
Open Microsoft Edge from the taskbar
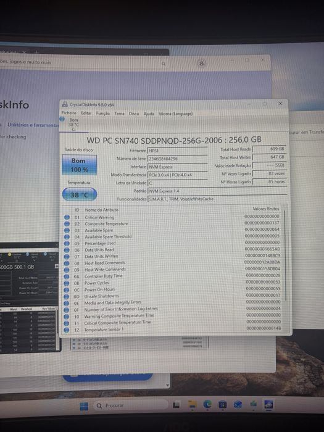(207, 404)
